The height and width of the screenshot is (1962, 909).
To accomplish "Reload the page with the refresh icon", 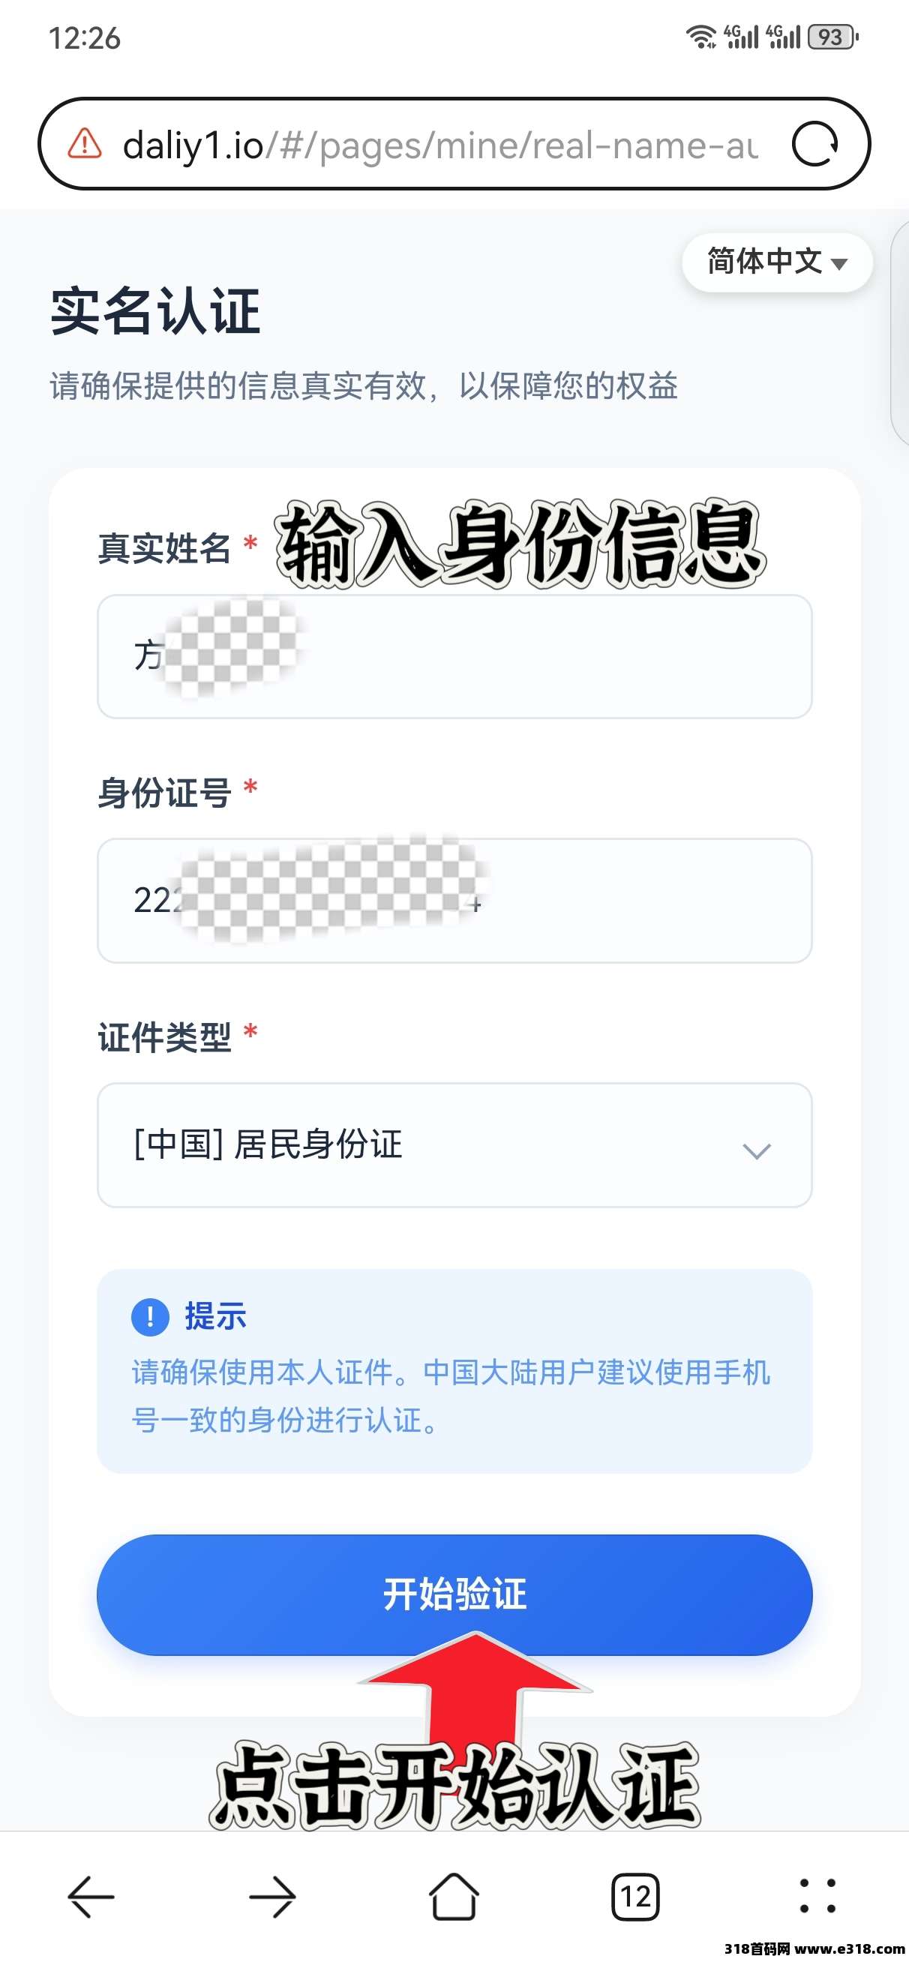I will click(x=814, y=144).
